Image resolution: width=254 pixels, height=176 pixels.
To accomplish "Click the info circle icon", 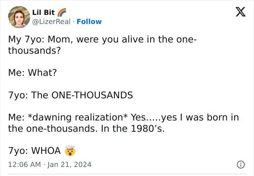I will pos(240,164).
